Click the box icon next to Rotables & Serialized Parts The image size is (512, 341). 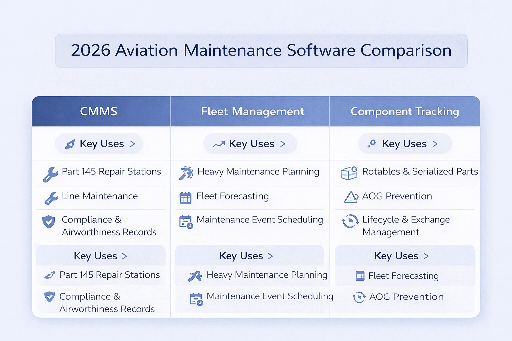click(349, 173)
